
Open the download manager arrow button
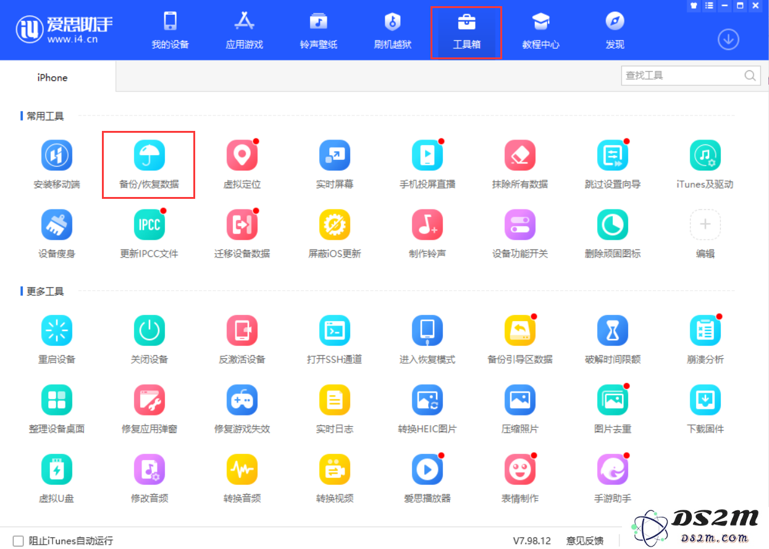729,40
